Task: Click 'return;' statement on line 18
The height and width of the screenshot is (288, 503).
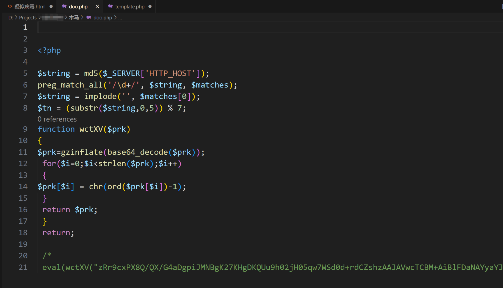Action: [x=58, y=233]
